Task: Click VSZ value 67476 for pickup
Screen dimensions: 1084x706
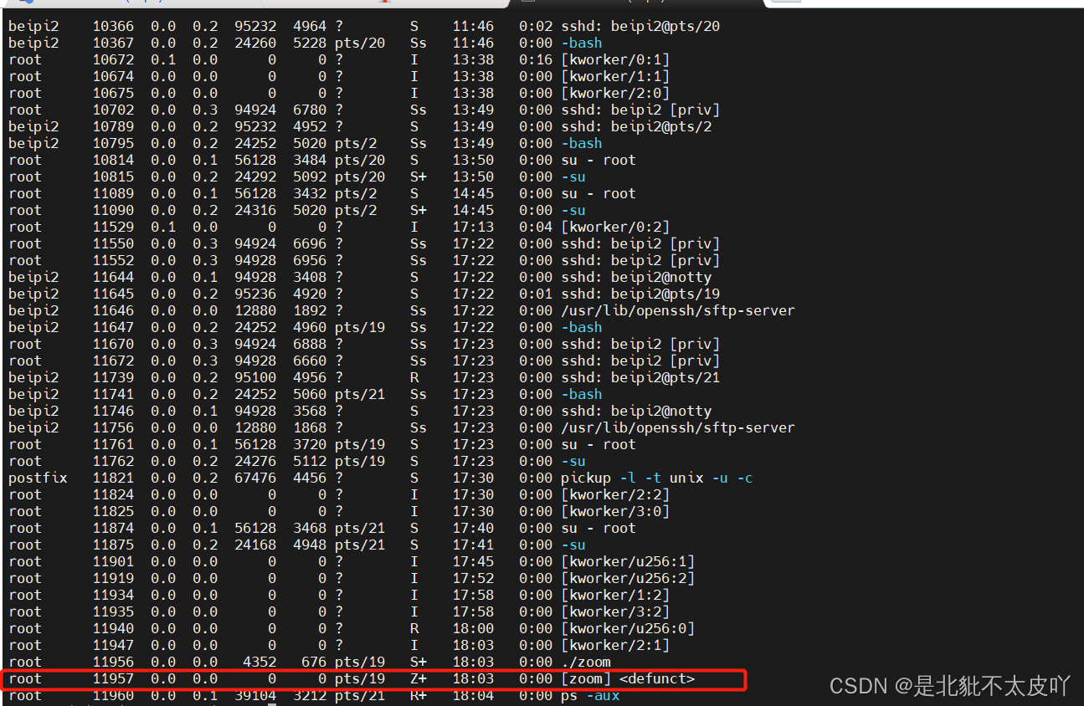Action: point(255,478)
